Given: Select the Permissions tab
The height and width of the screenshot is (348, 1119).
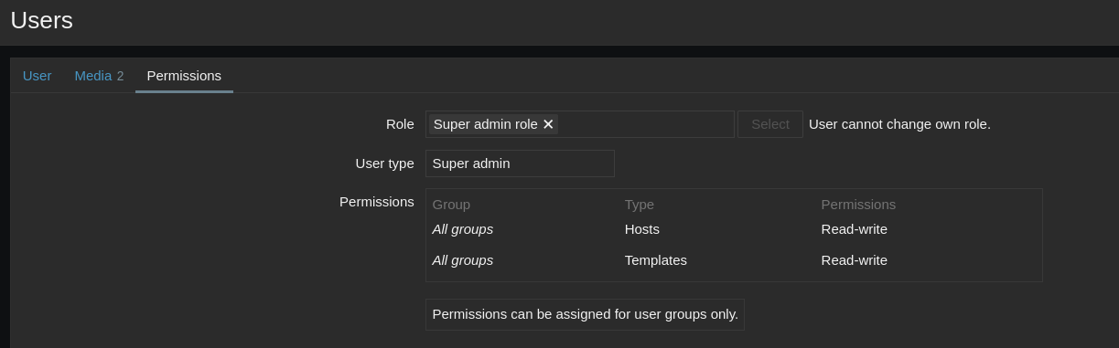Looking at the screenshot, I should click(184, 76).
